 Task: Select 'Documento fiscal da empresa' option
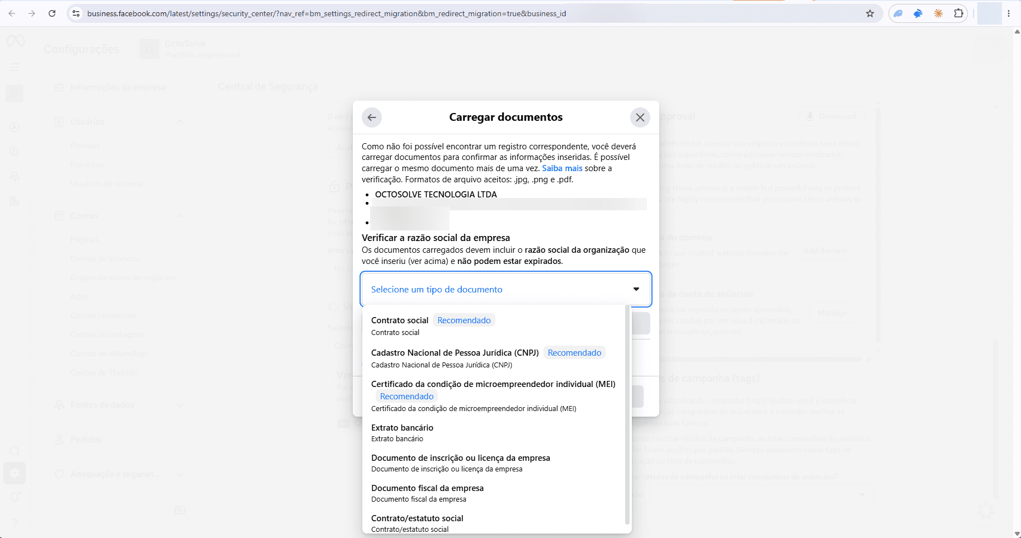coord(494,493)
